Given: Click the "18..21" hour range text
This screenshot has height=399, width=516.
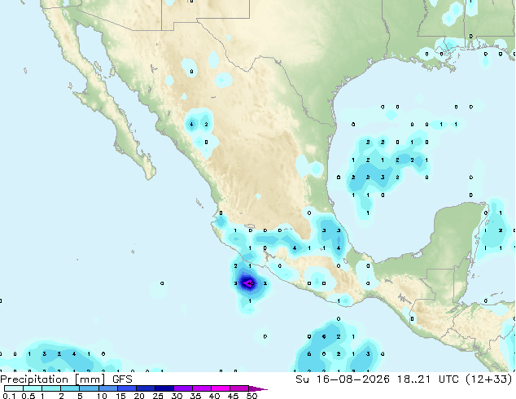Looking at the screenshot, I should click(x=413, y=379).
